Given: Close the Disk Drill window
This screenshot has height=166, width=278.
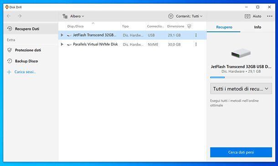Looking at the screenshot, I should point(269,7).
